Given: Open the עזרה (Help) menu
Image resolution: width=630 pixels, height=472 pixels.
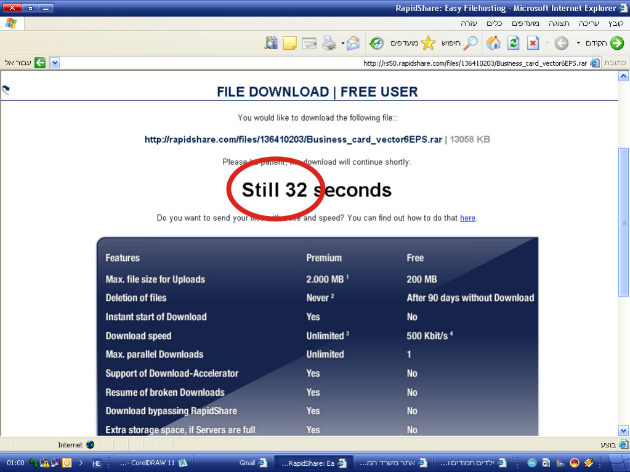Looking at the screenshot, I should point(469,23).
